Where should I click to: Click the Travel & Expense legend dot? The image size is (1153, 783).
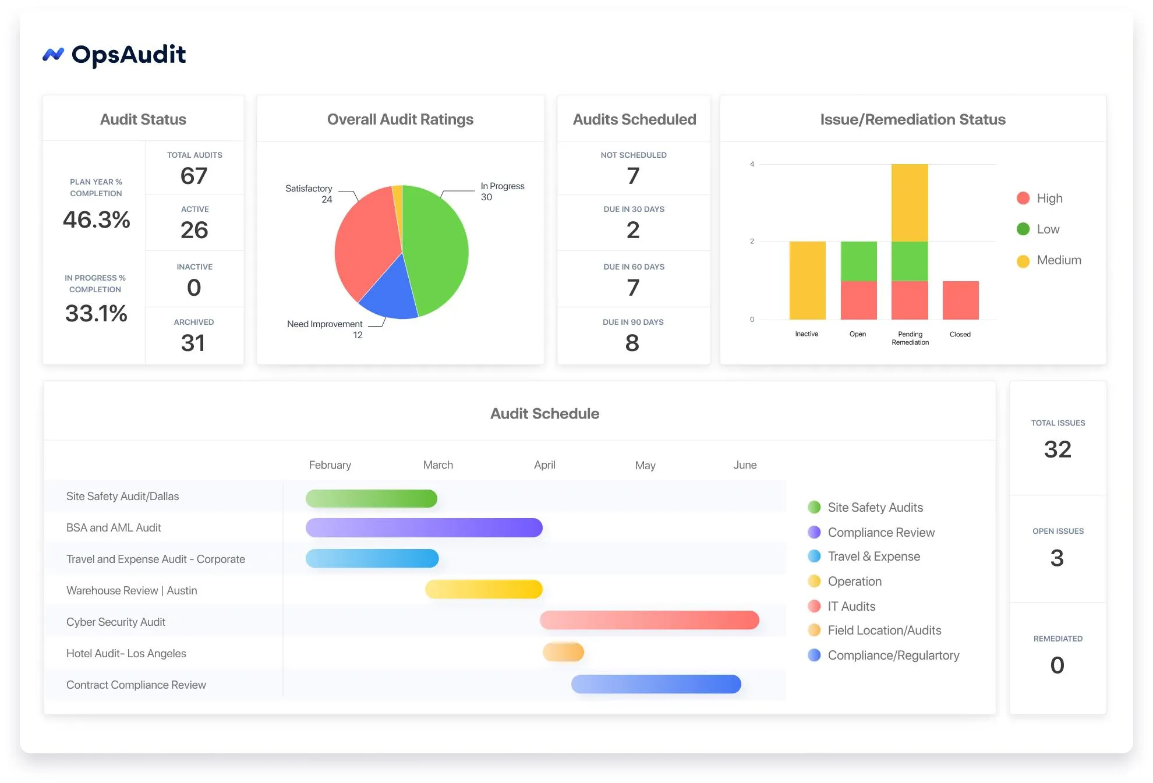814,556
